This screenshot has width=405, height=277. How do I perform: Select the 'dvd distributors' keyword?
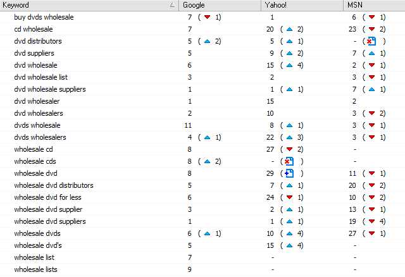(38, 41)
